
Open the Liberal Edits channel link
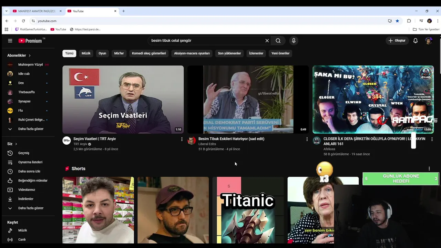(207, 144)
